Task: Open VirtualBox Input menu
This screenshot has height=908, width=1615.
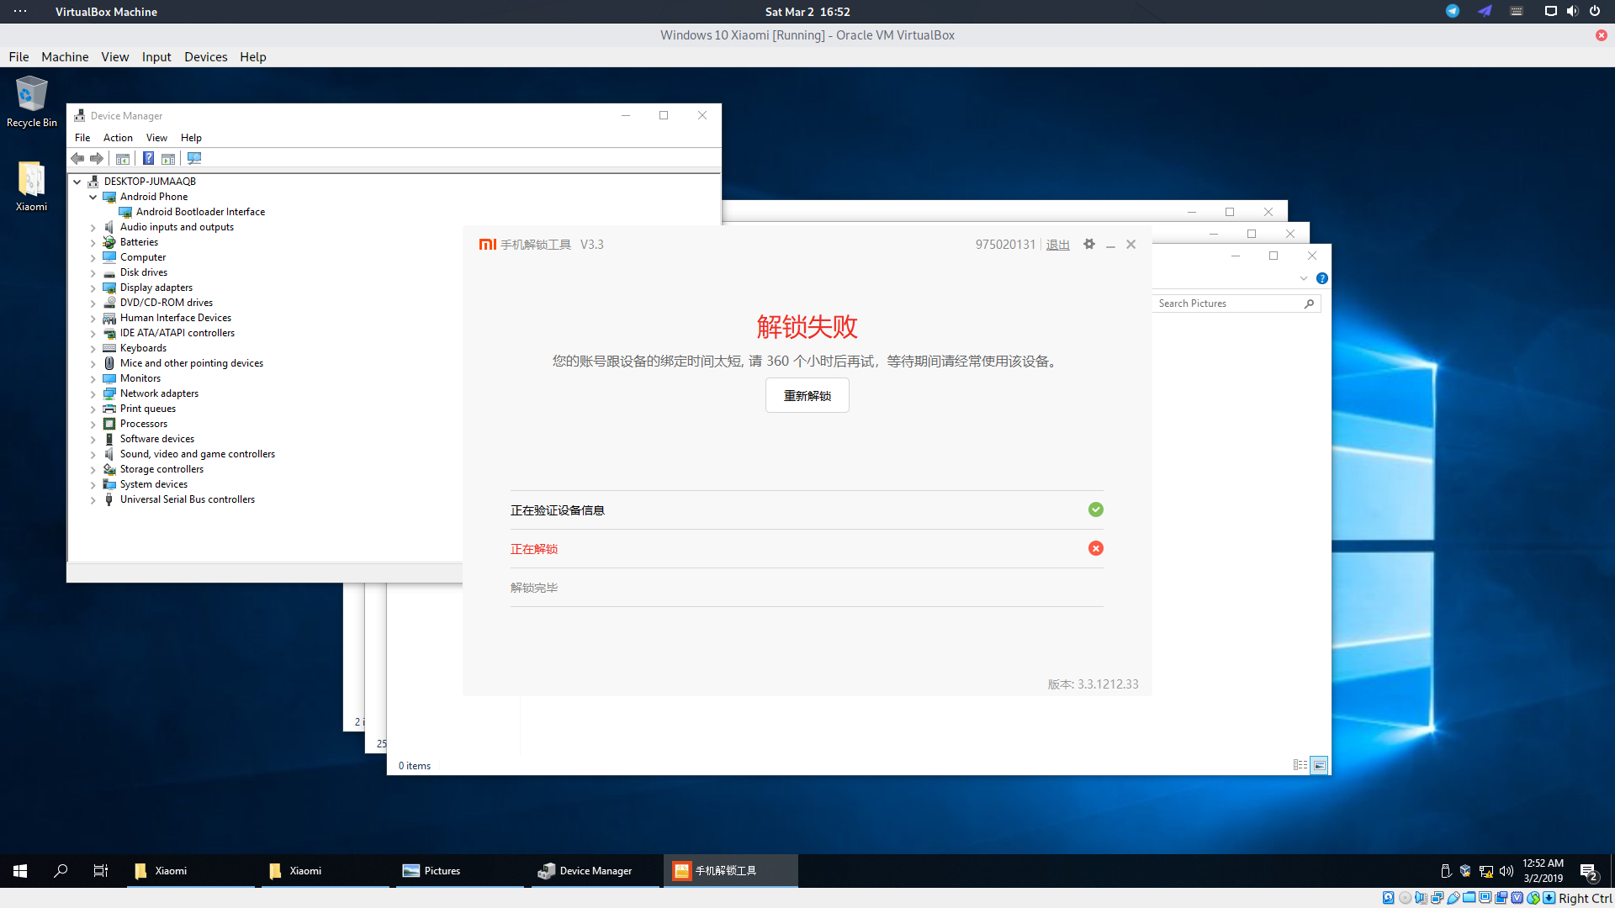Action: [x=156, y=57]
